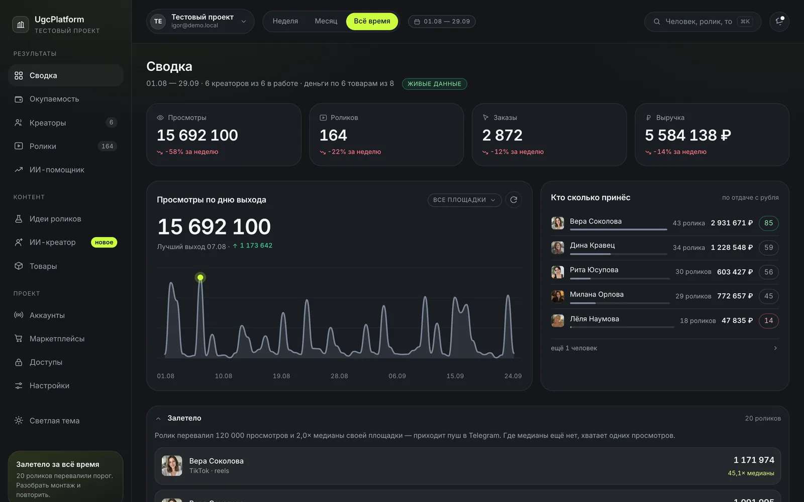
Task: Click the Настройки sliders icon
Action: [x=19, y=386]
